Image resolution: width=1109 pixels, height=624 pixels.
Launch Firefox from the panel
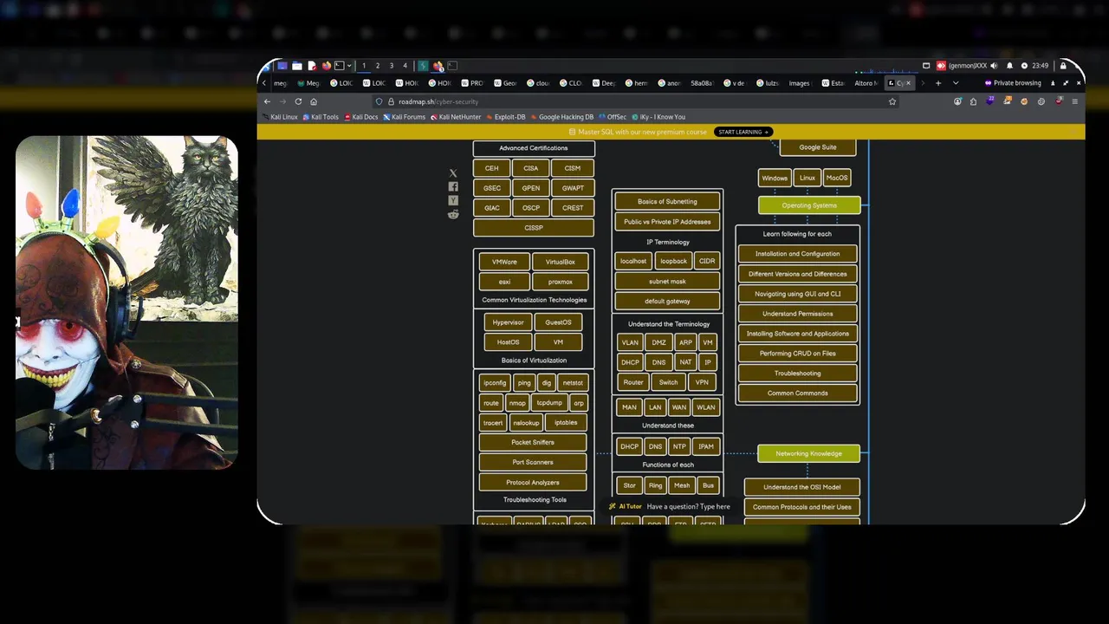point(327,66)
